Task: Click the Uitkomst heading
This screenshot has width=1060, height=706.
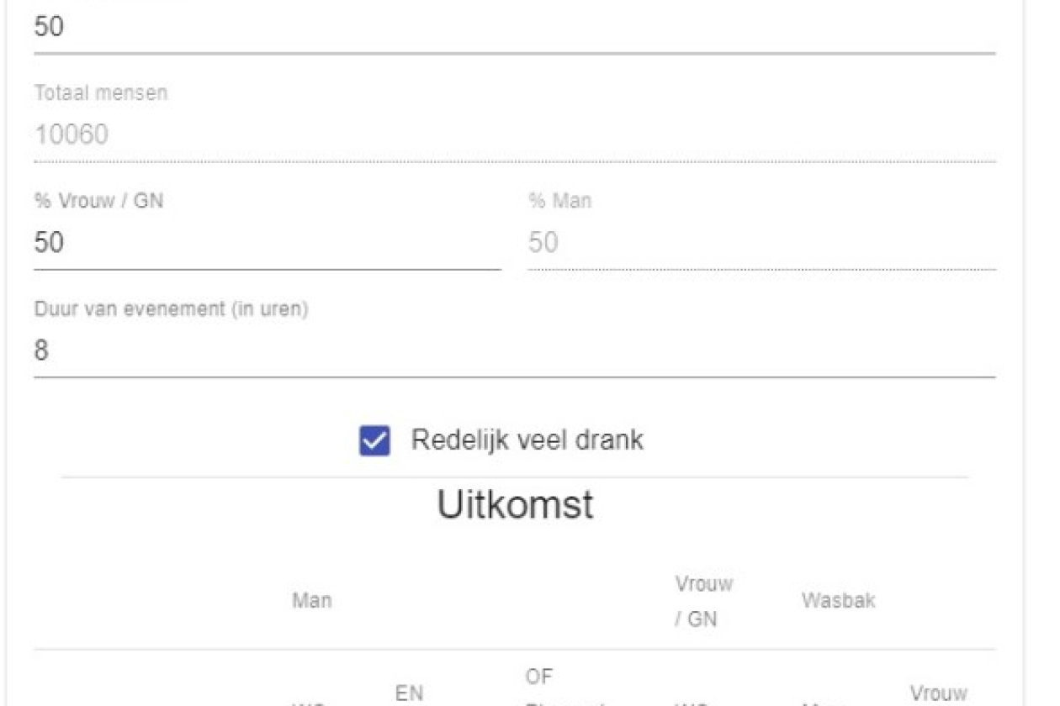Action: (515, 504)
